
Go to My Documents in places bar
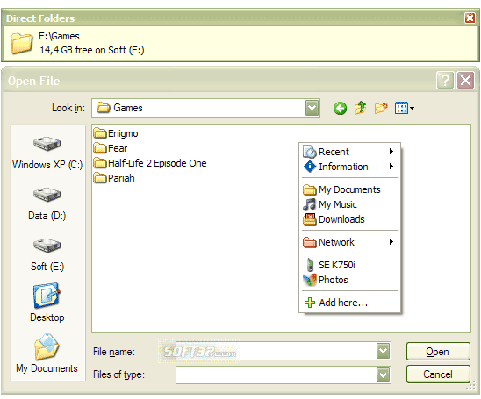click(47, 353)
